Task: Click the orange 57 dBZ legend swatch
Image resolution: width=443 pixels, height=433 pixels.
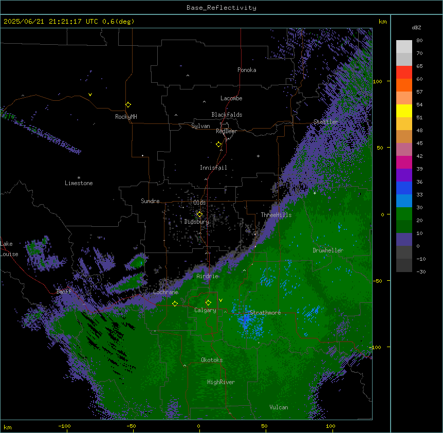Action: pos(404,85)
